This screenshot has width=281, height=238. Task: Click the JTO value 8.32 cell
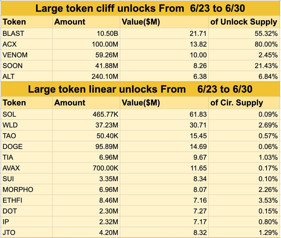(x=164, y=232)
